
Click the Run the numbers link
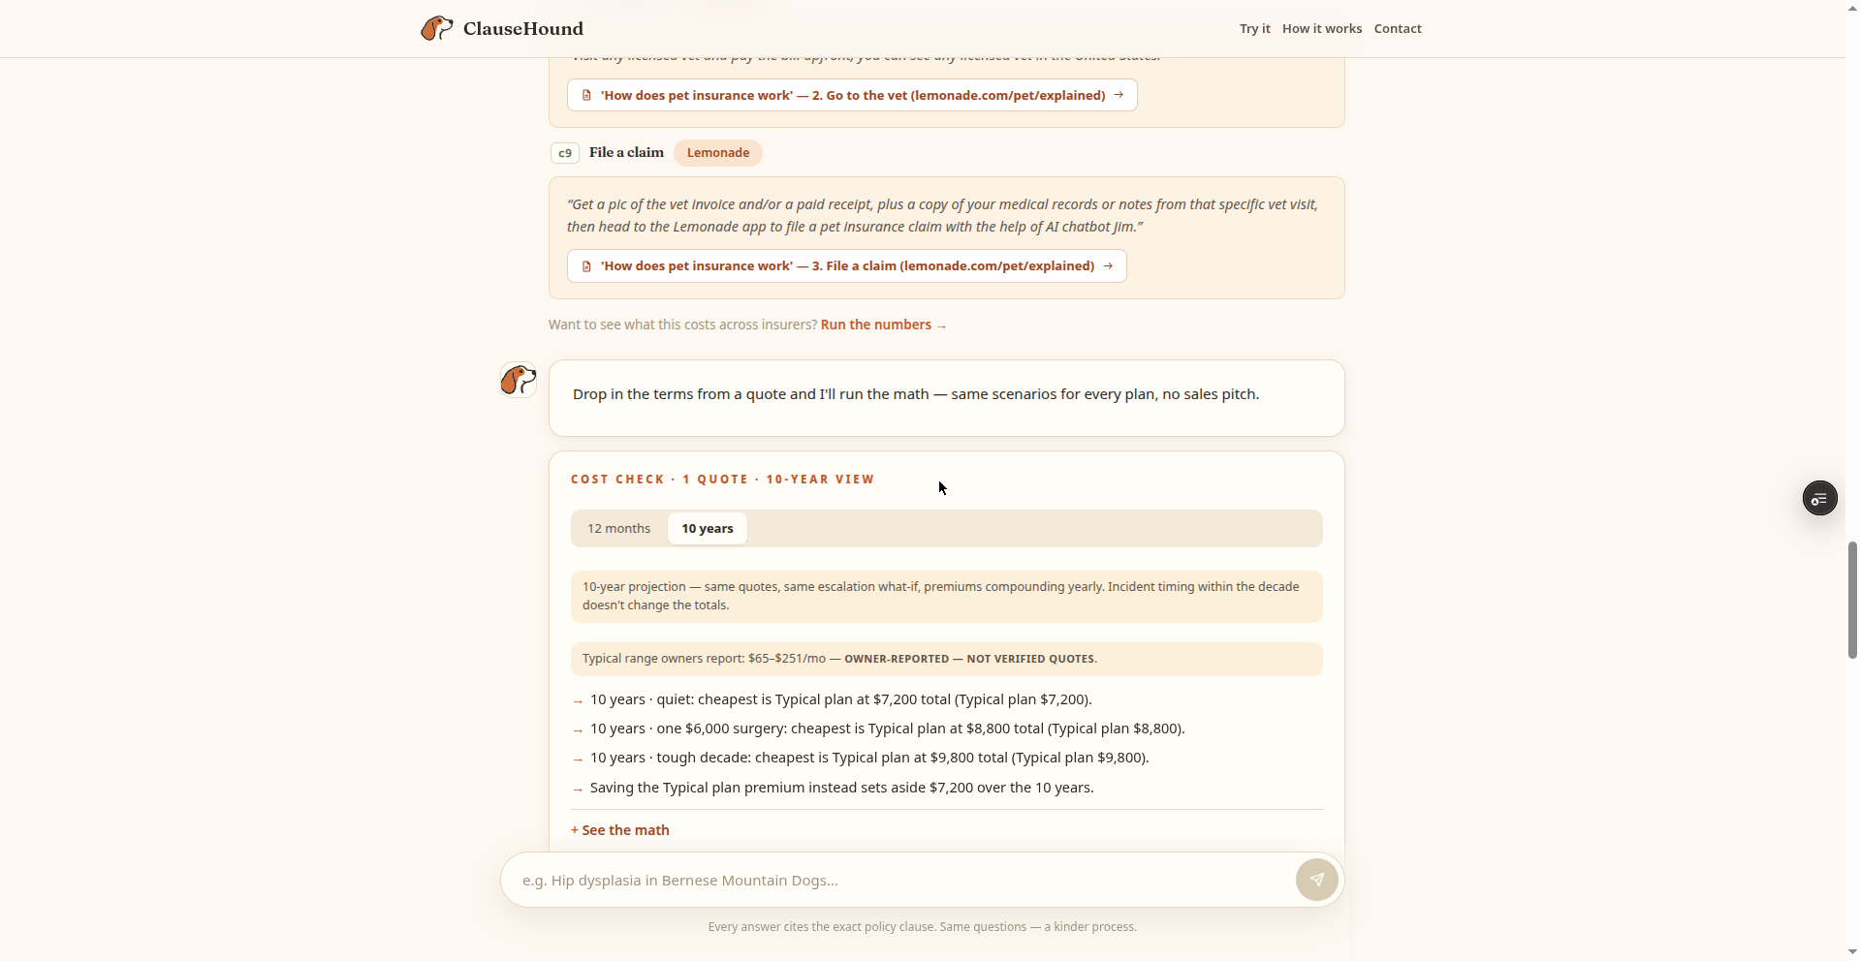tap(883, 325)
